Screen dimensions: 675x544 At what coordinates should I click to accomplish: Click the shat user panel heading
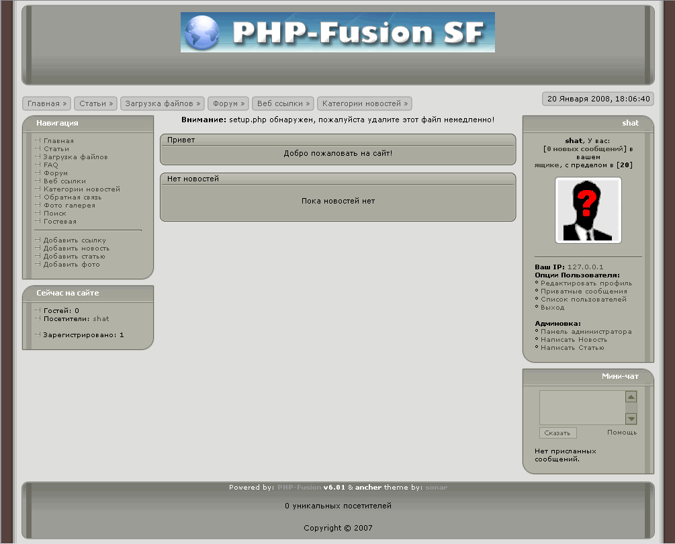630,123
